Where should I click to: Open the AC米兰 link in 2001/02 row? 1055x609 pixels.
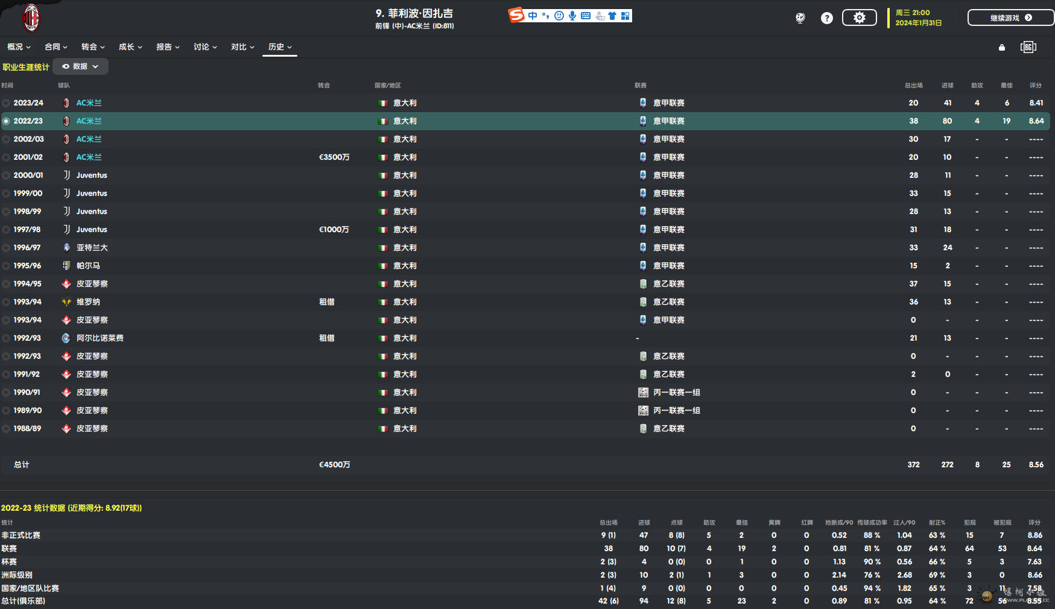[89, 157]
